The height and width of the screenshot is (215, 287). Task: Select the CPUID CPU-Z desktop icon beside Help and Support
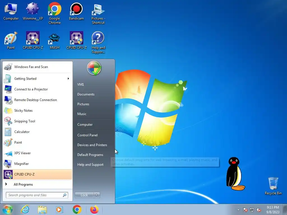[x=77, y=41]
